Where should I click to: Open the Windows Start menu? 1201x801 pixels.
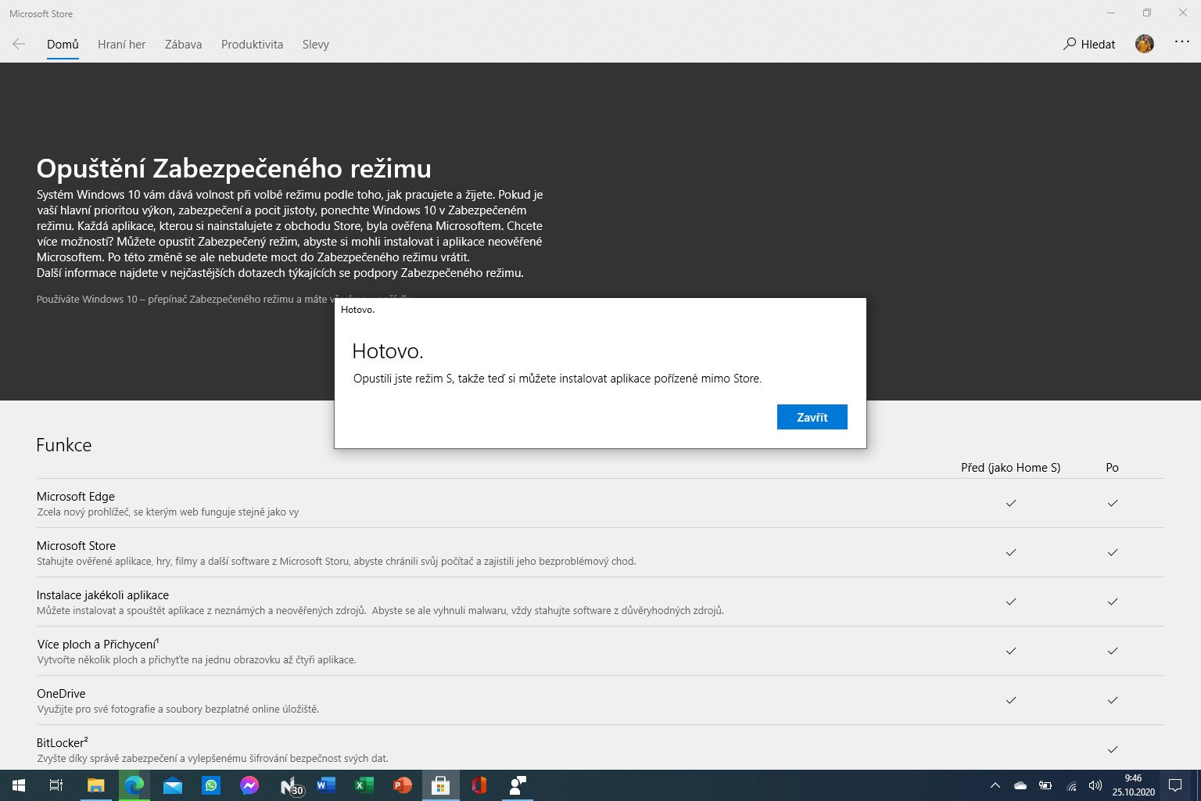pyautogui.click(x=18, y=785)
